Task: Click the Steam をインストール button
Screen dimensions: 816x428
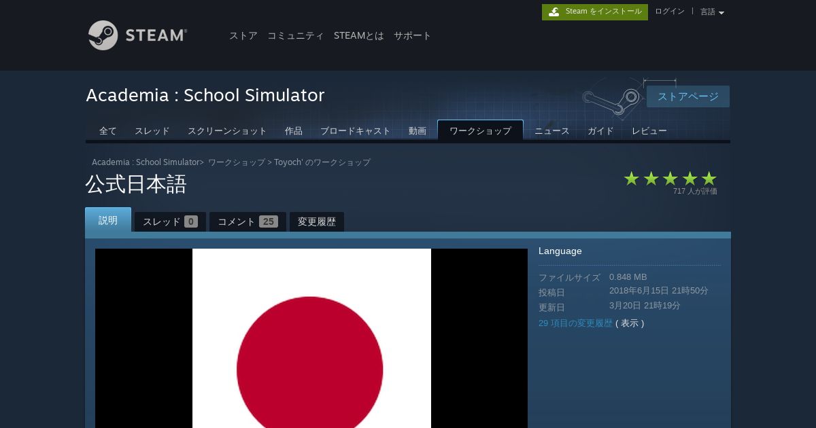Action: (595, 12)
